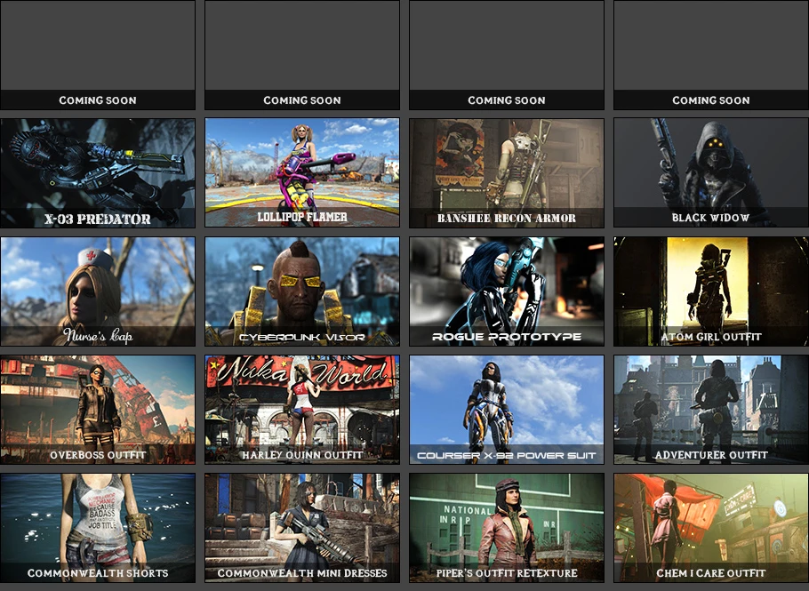809x591 pixels.
Task: Open the Commonwealth Shorts thumbnail
Action: coord(98,528)
